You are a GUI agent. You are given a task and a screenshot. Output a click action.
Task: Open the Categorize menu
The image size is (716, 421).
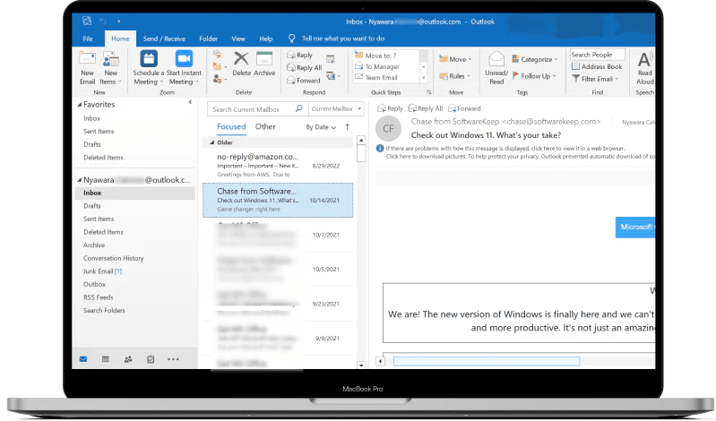click(535, 59)
